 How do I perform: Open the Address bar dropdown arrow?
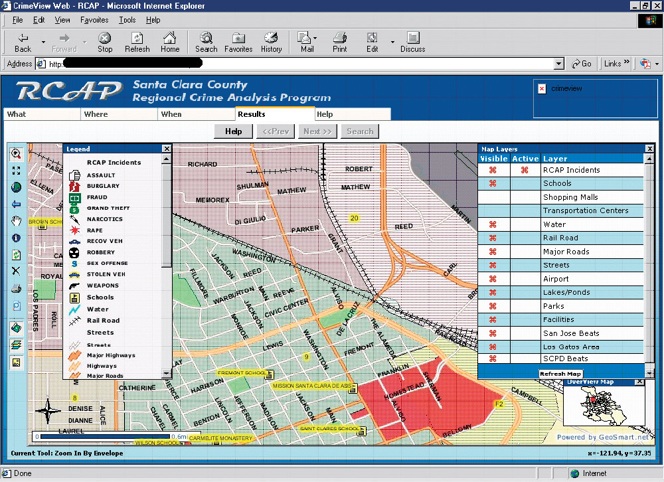(559, 64)
